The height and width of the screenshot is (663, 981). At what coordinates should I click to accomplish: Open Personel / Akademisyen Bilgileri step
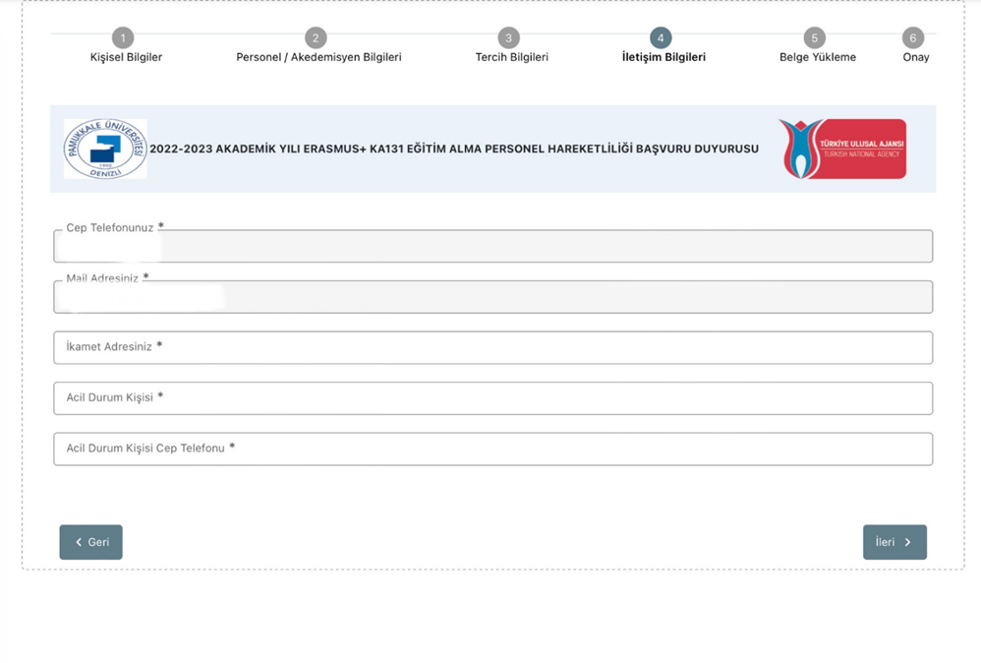(318, 57)
